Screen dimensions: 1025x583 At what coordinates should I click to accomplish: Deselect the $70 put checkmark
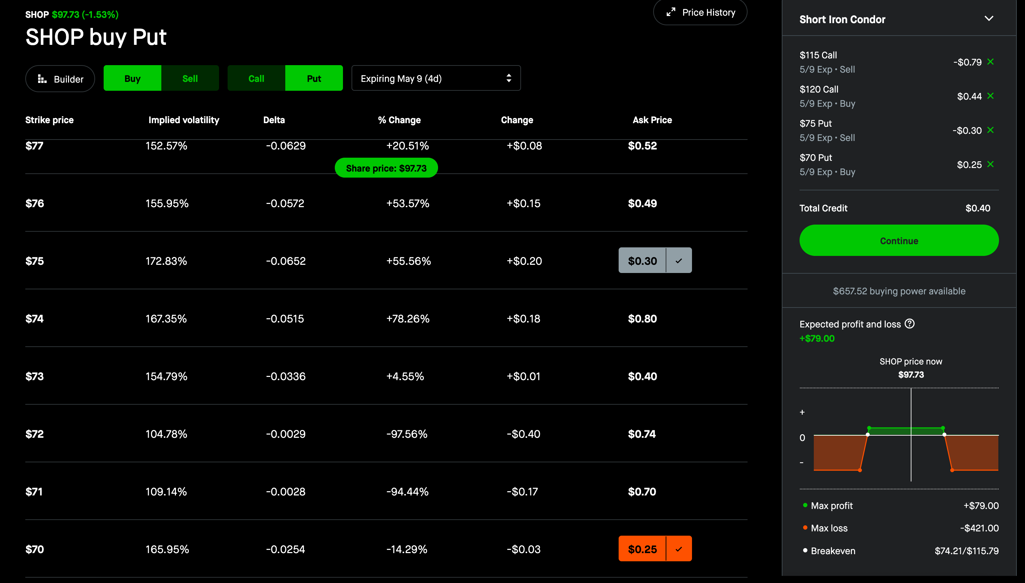[679, 549]
